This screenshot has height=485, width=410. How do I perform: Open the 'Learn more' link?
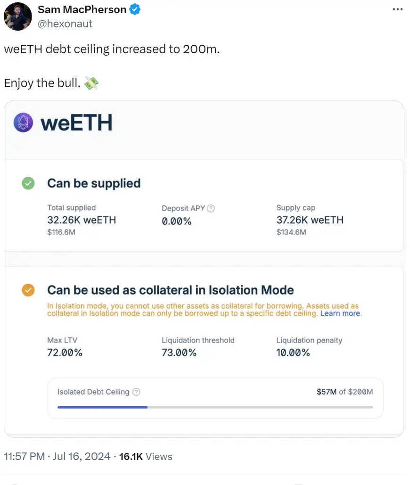(x=340, y=313)
